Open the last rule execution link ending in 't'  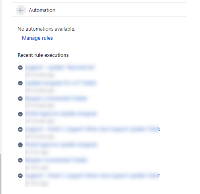(x=92, y=176)
